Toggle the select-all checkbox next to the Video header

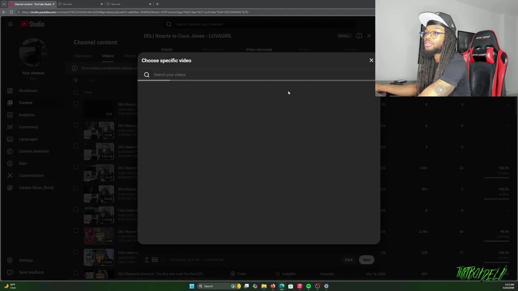point(76,93)
